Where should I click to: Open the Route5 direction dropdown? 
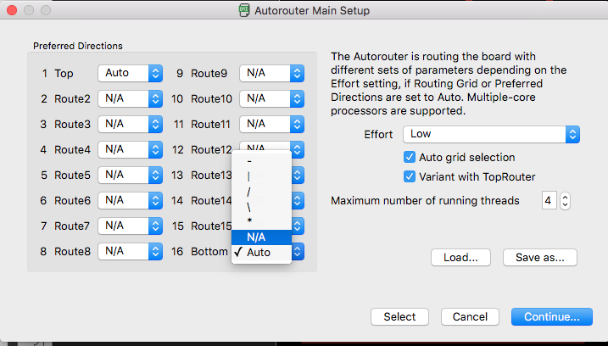click(130, 175)
